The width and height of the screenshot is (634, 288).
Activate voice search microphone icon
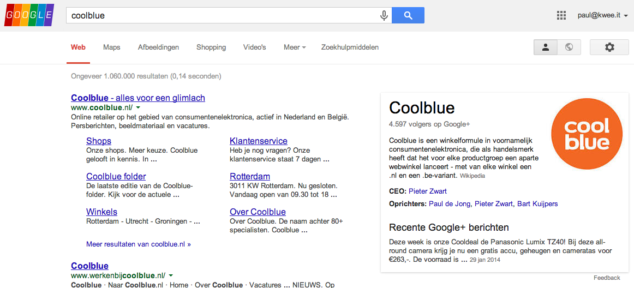(384, 15)
